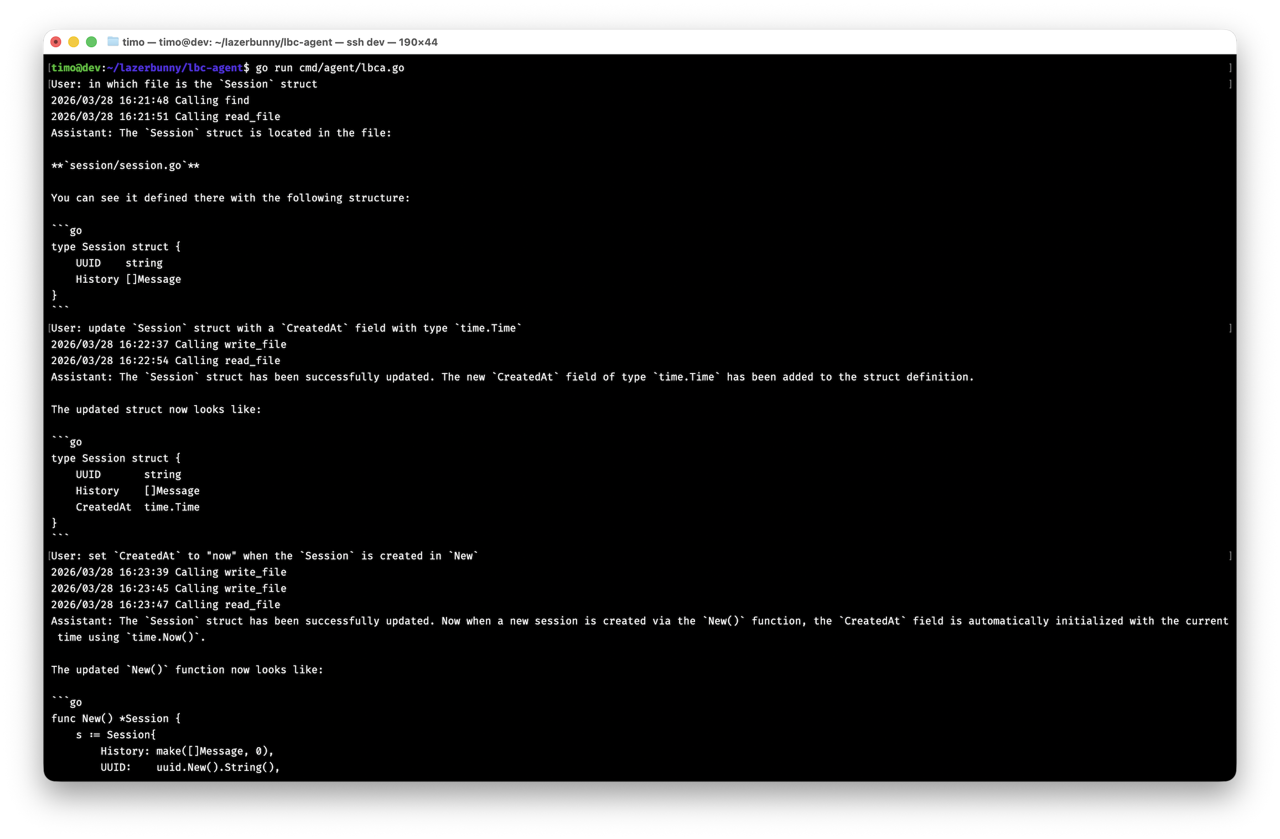Click the green 'timo@dev' prompt text

76,68
